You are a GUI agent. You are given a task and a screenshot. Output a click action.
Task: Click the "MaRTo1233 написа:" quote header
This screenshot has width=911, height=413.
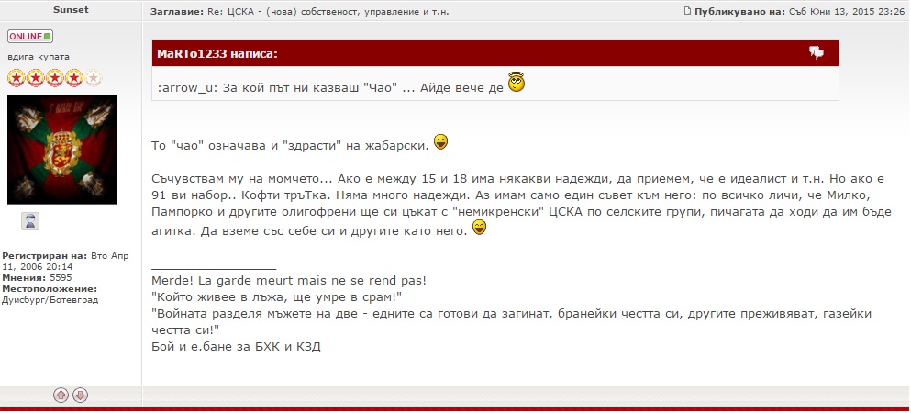[x=217, y=54]
